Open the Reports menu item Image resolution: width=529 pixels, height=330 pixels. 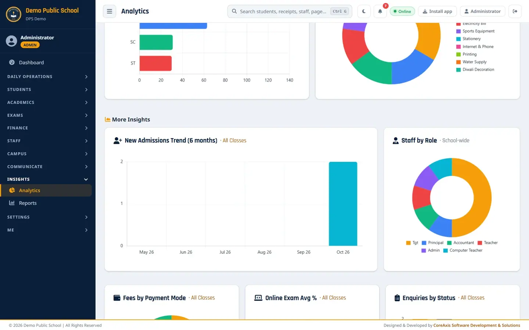[46, 203]
